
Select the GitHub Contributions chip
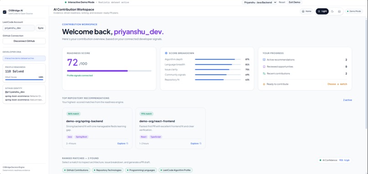point(76,170)
